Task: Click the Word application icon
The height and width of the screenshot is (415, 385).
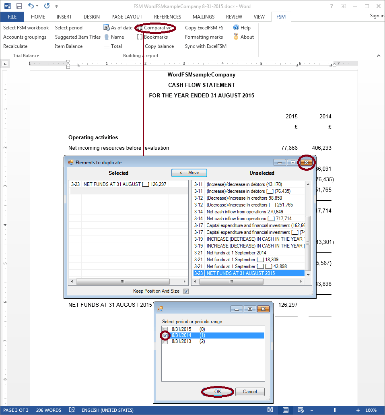Action: tap(7, 6)
